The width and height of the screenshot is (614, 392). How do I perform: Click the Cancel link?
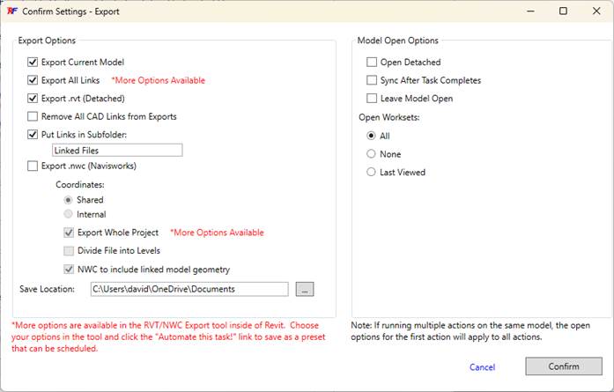pyautogui.click(x=482, y=366)
